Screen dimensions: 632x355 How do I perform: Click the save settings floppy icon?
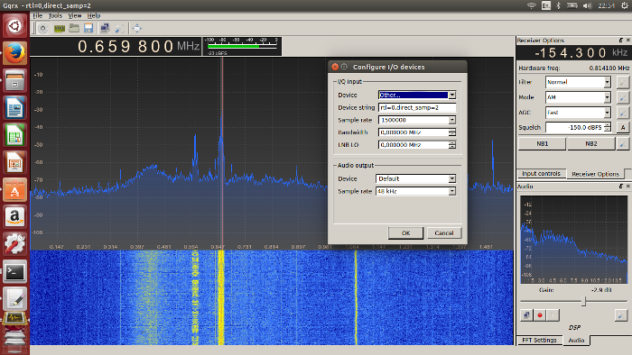pyautogui.click(x=88, y=28)
